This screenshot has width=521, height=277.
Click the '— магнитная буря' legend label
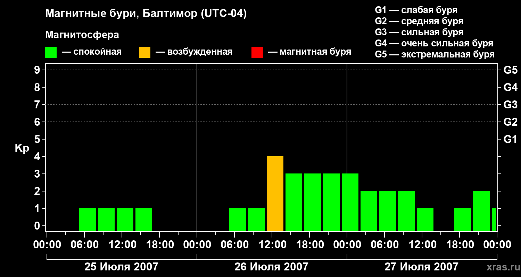pos(310,52)
